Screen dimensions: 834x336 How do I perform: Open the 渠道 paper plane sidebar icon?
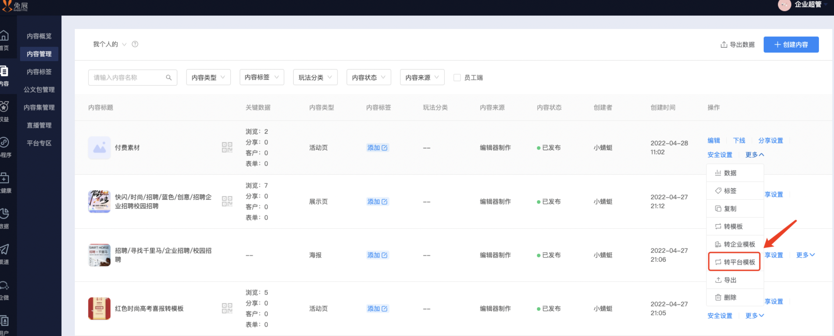point(4,249)
